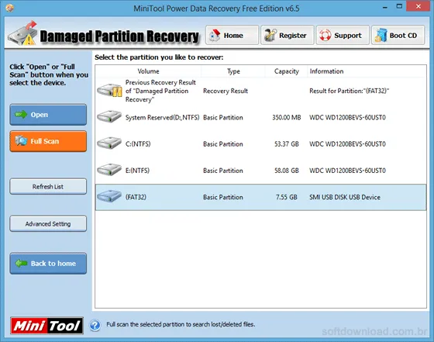Click the blue help question mark icon
Screen dimensions: 434x342
95,326
